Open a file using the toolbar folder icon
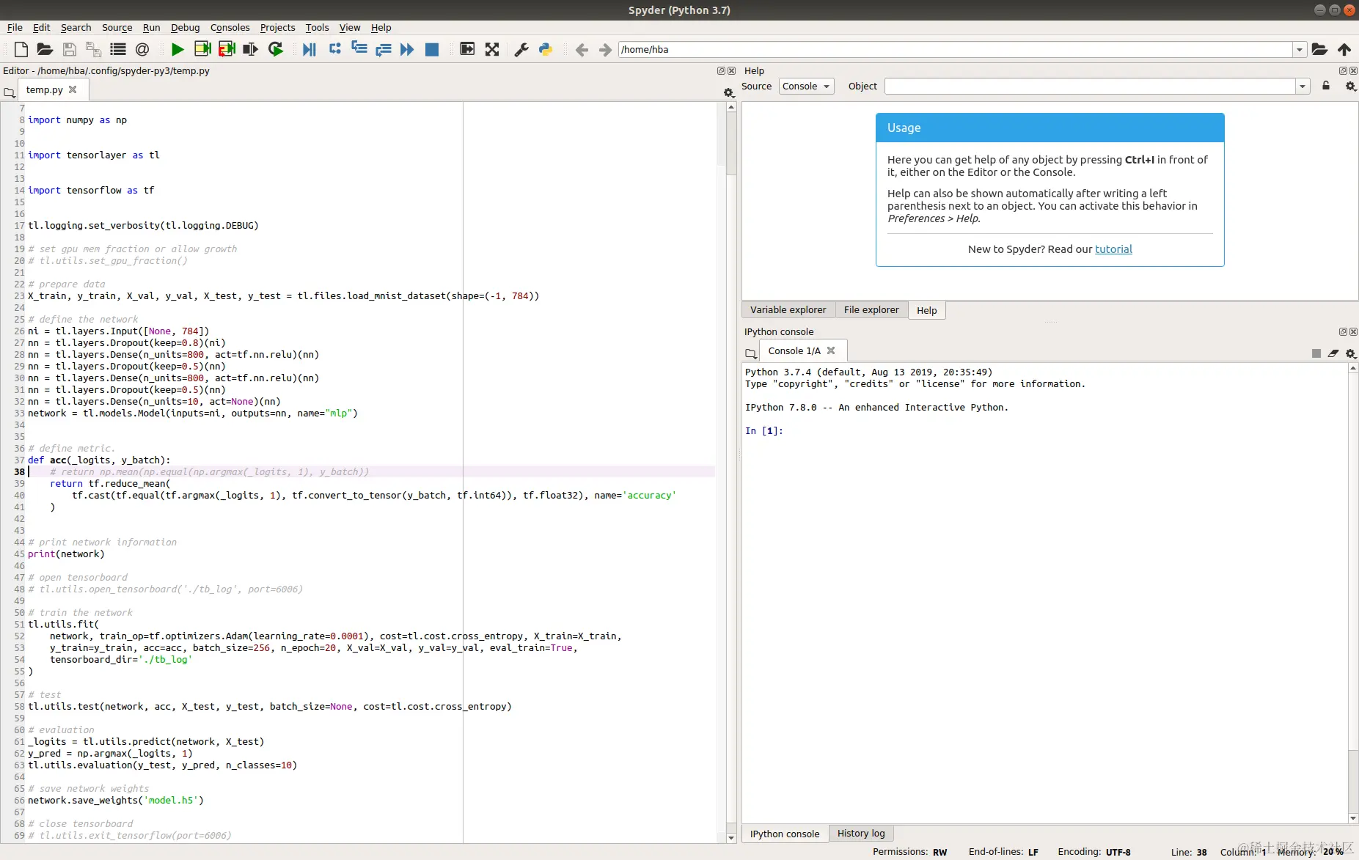Image resolution: width=1359 pixels, height=860 pixels. pos(45,49)
